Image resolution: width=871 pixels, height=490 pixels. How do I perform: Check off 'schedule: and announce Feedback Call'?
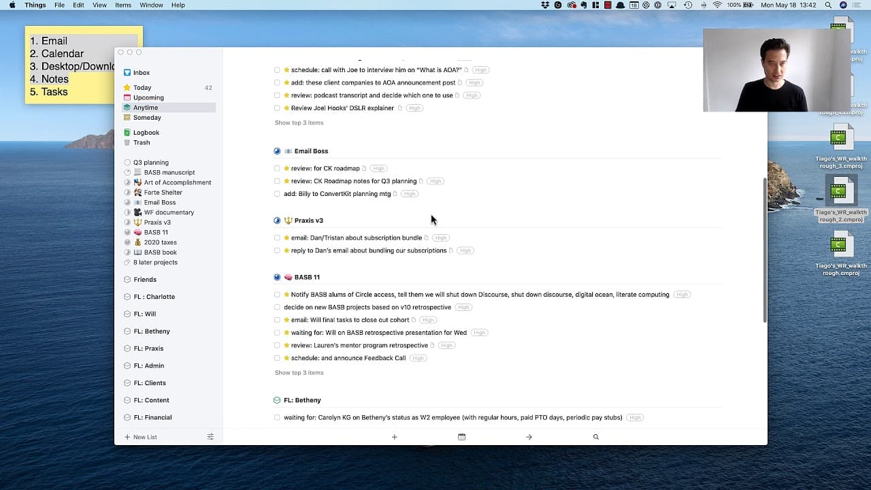click(x=277, y=358)
